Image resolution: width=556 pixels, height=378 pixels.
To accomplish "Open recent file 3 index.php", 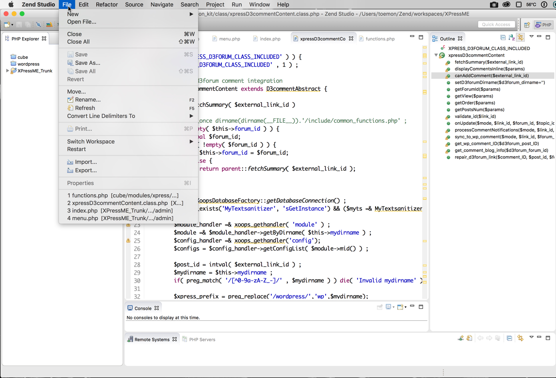I will point(128,211).
